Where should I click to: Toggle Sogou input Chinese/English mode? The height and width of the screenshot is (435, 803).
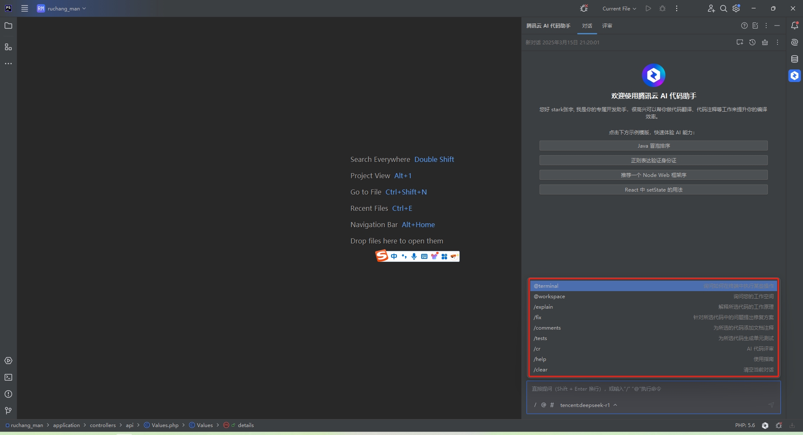(394, 256)
